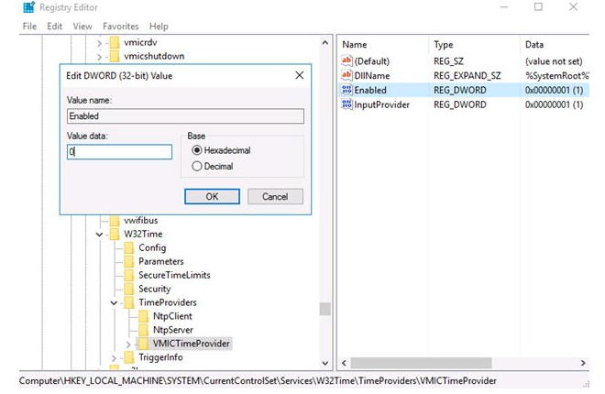Click the tree pane scroll up arrow
Image resolution: width=605 pixels, height=394 pixels.
point(324,43)
